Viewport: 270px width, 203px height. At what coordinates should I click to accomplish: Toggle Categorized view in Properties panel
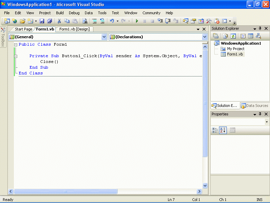pyautogui.click(x=215, y=130)
